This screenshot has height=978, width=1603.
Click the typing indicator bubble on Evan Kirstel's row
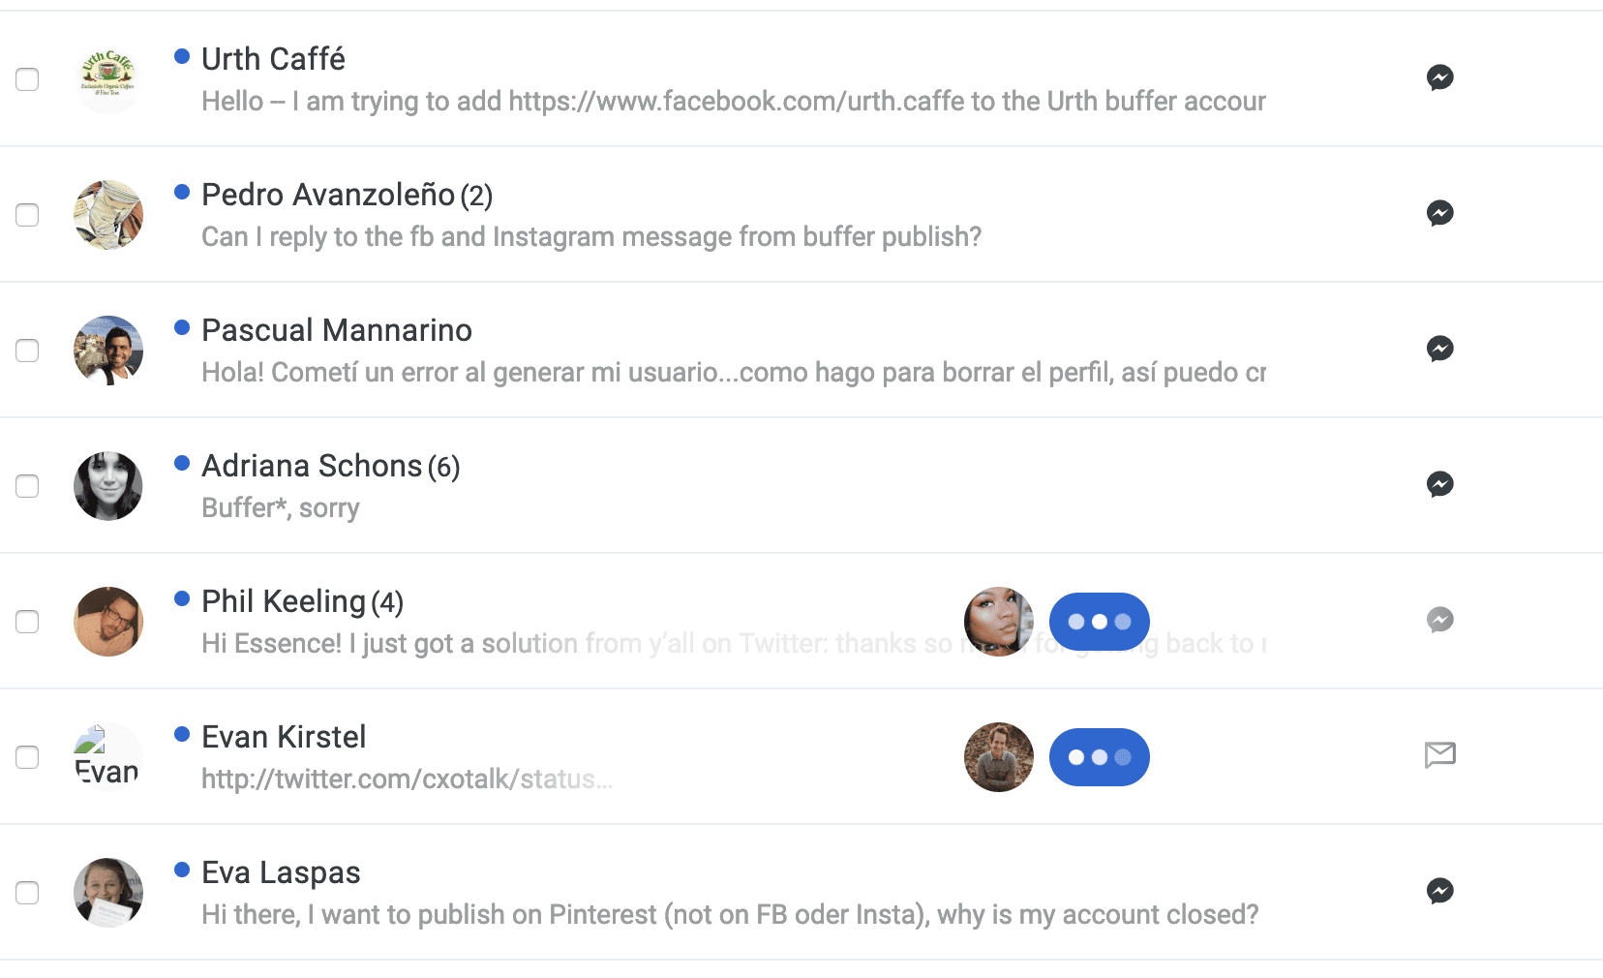(x=1099, y=756)
